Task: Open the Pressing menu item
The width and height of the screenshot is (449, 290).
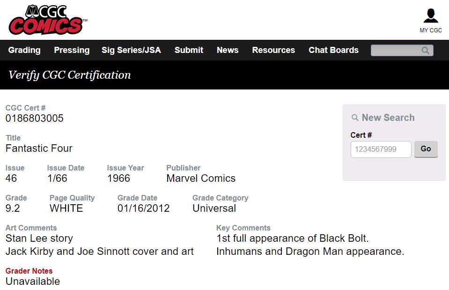Action: point(72,50)
